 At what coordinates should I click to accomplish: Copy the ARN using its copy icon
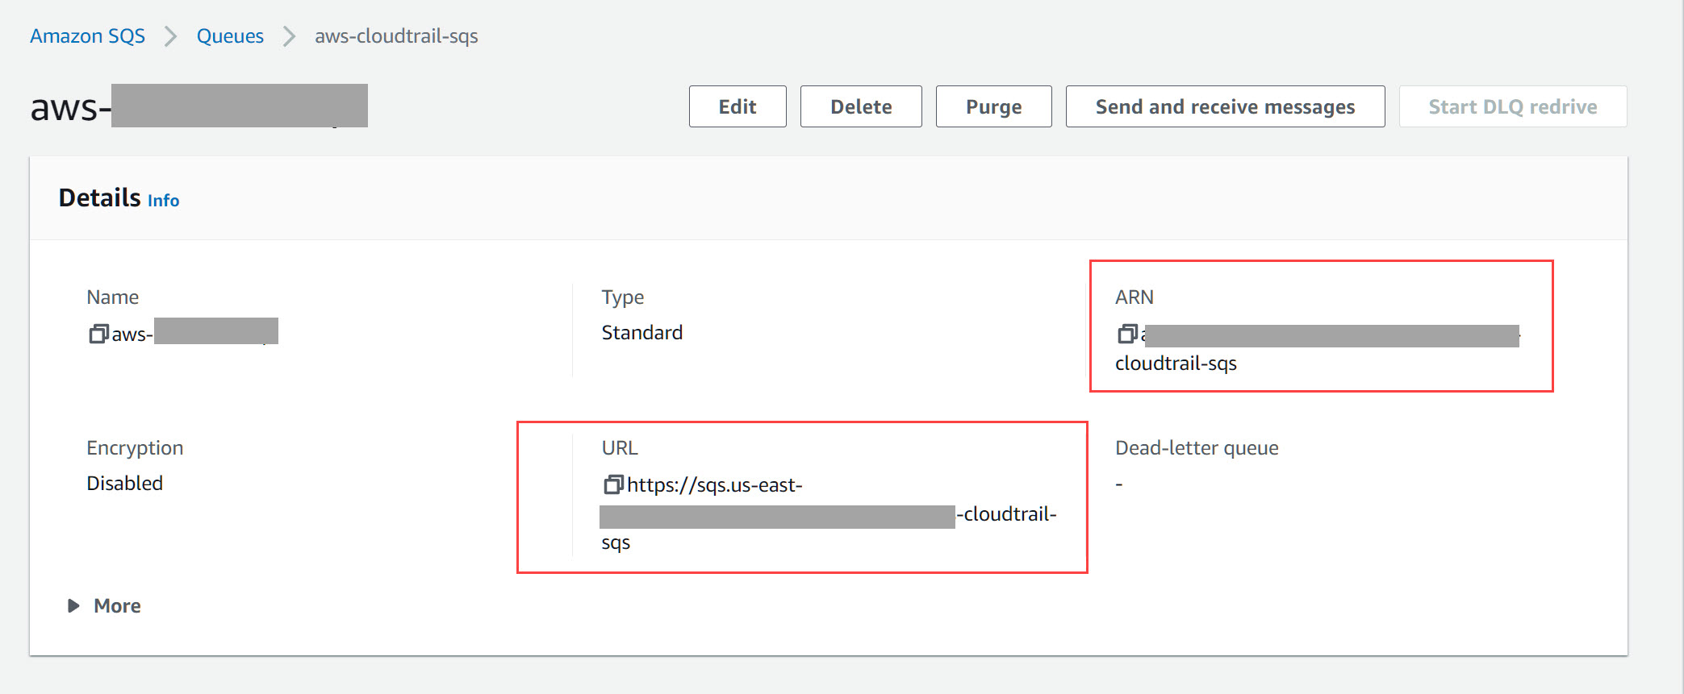pos(1127,333)
